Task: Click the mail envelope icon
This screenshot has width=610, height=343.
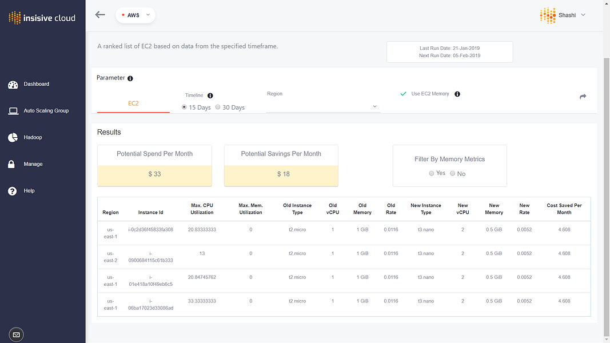Action: coord(17,335)
